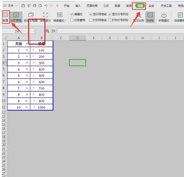184x177 pixels.
Task: Click the Print icon
Action: tap(34, 6)
